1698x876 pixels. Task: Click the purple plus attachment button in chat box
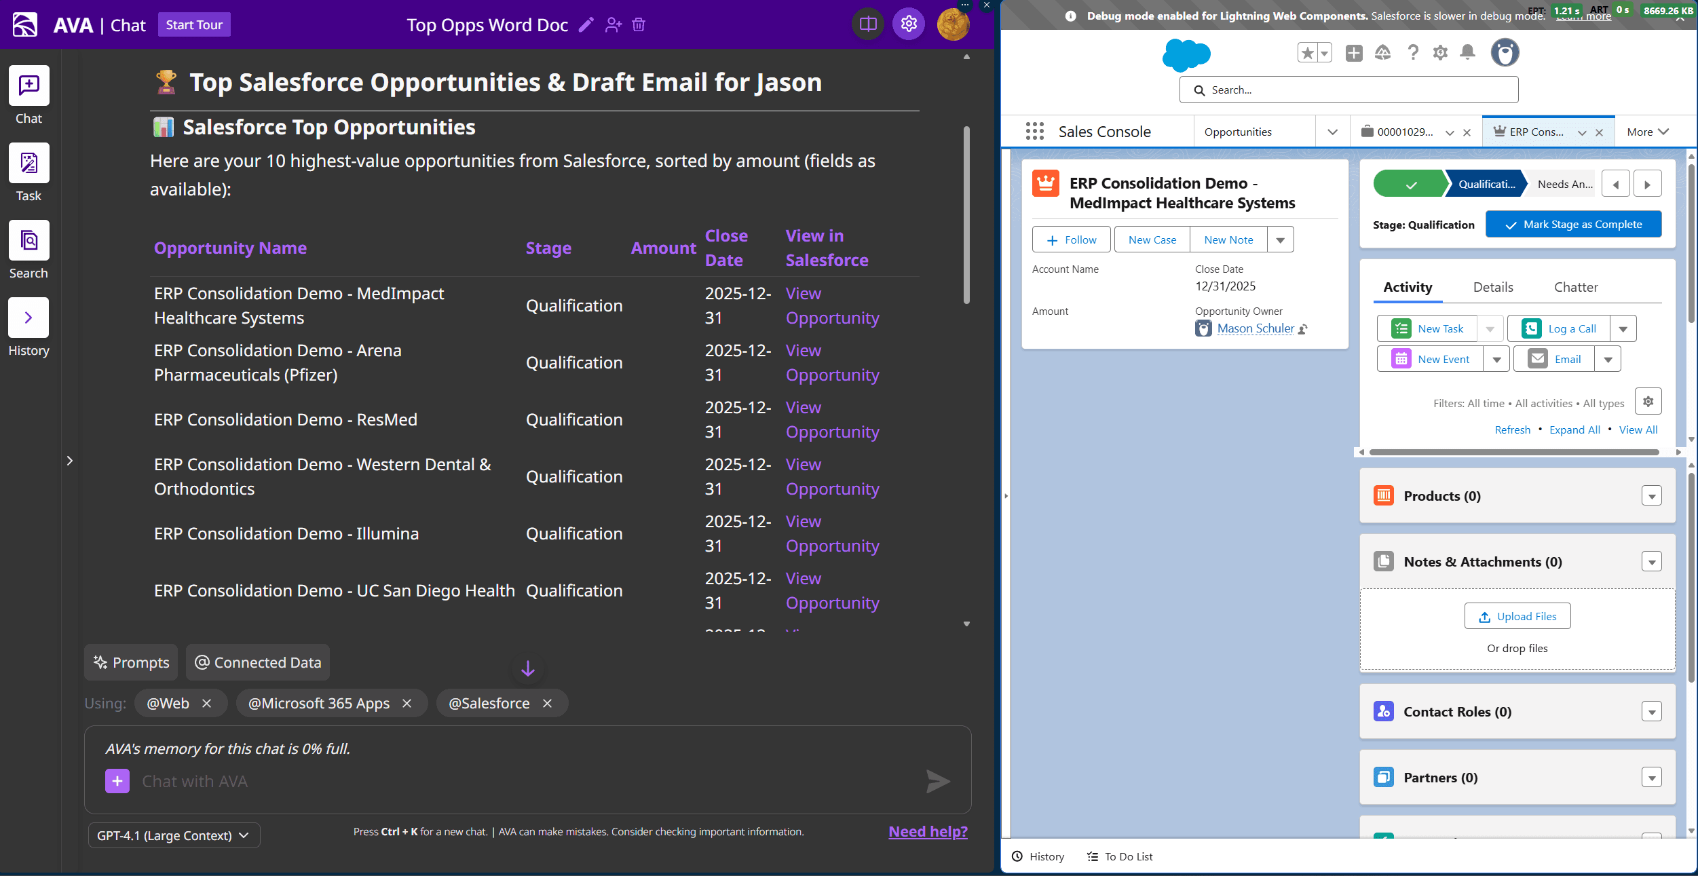tap(117, 781)
